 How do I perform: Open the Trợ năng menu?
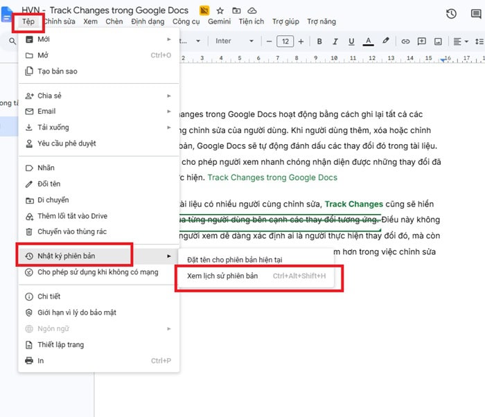[x=321, y=21]
